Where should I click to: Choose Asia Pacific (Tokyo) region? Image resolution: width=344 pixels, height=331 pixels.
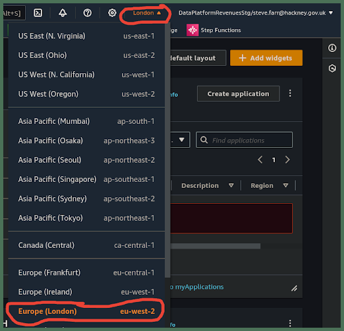click(86, 218)
